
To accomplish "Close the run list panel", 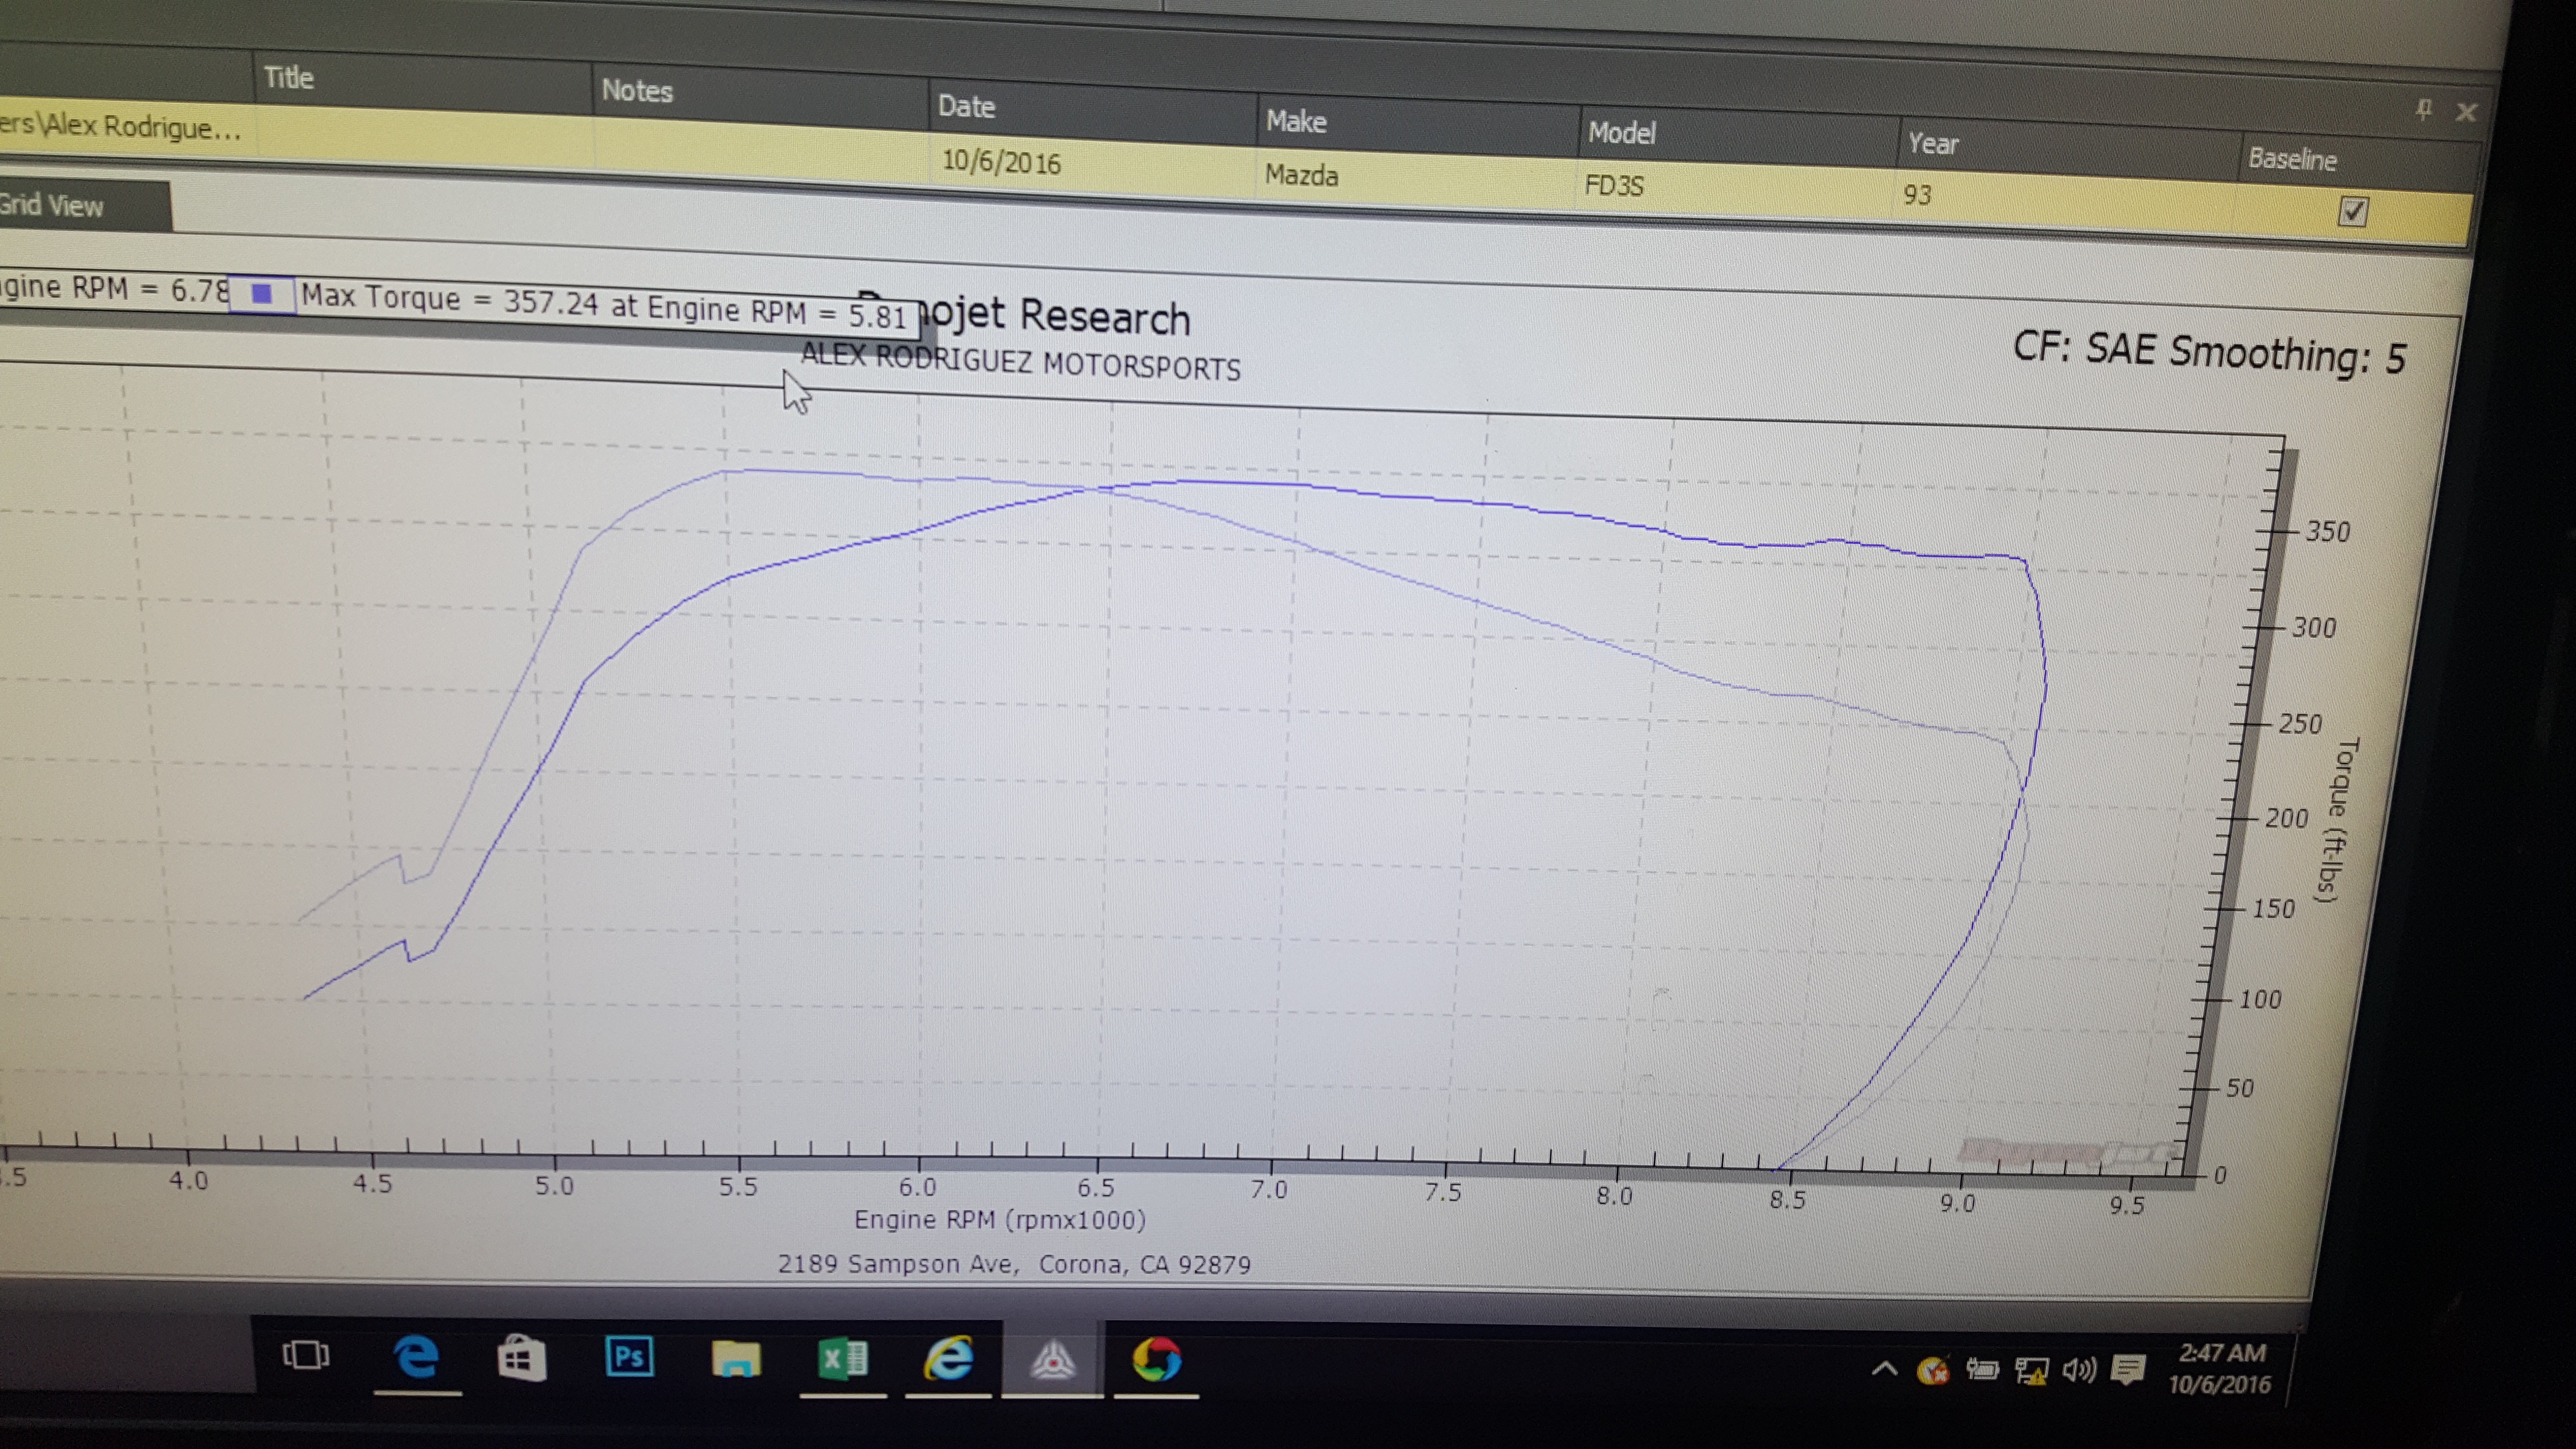I will tap(2466, 112).
